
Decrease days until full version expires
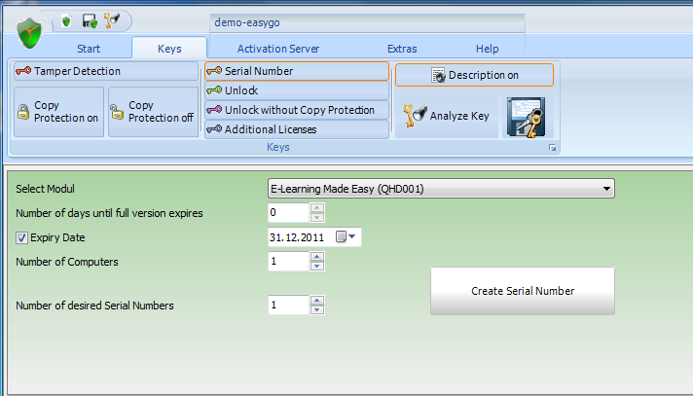[317, 217]
